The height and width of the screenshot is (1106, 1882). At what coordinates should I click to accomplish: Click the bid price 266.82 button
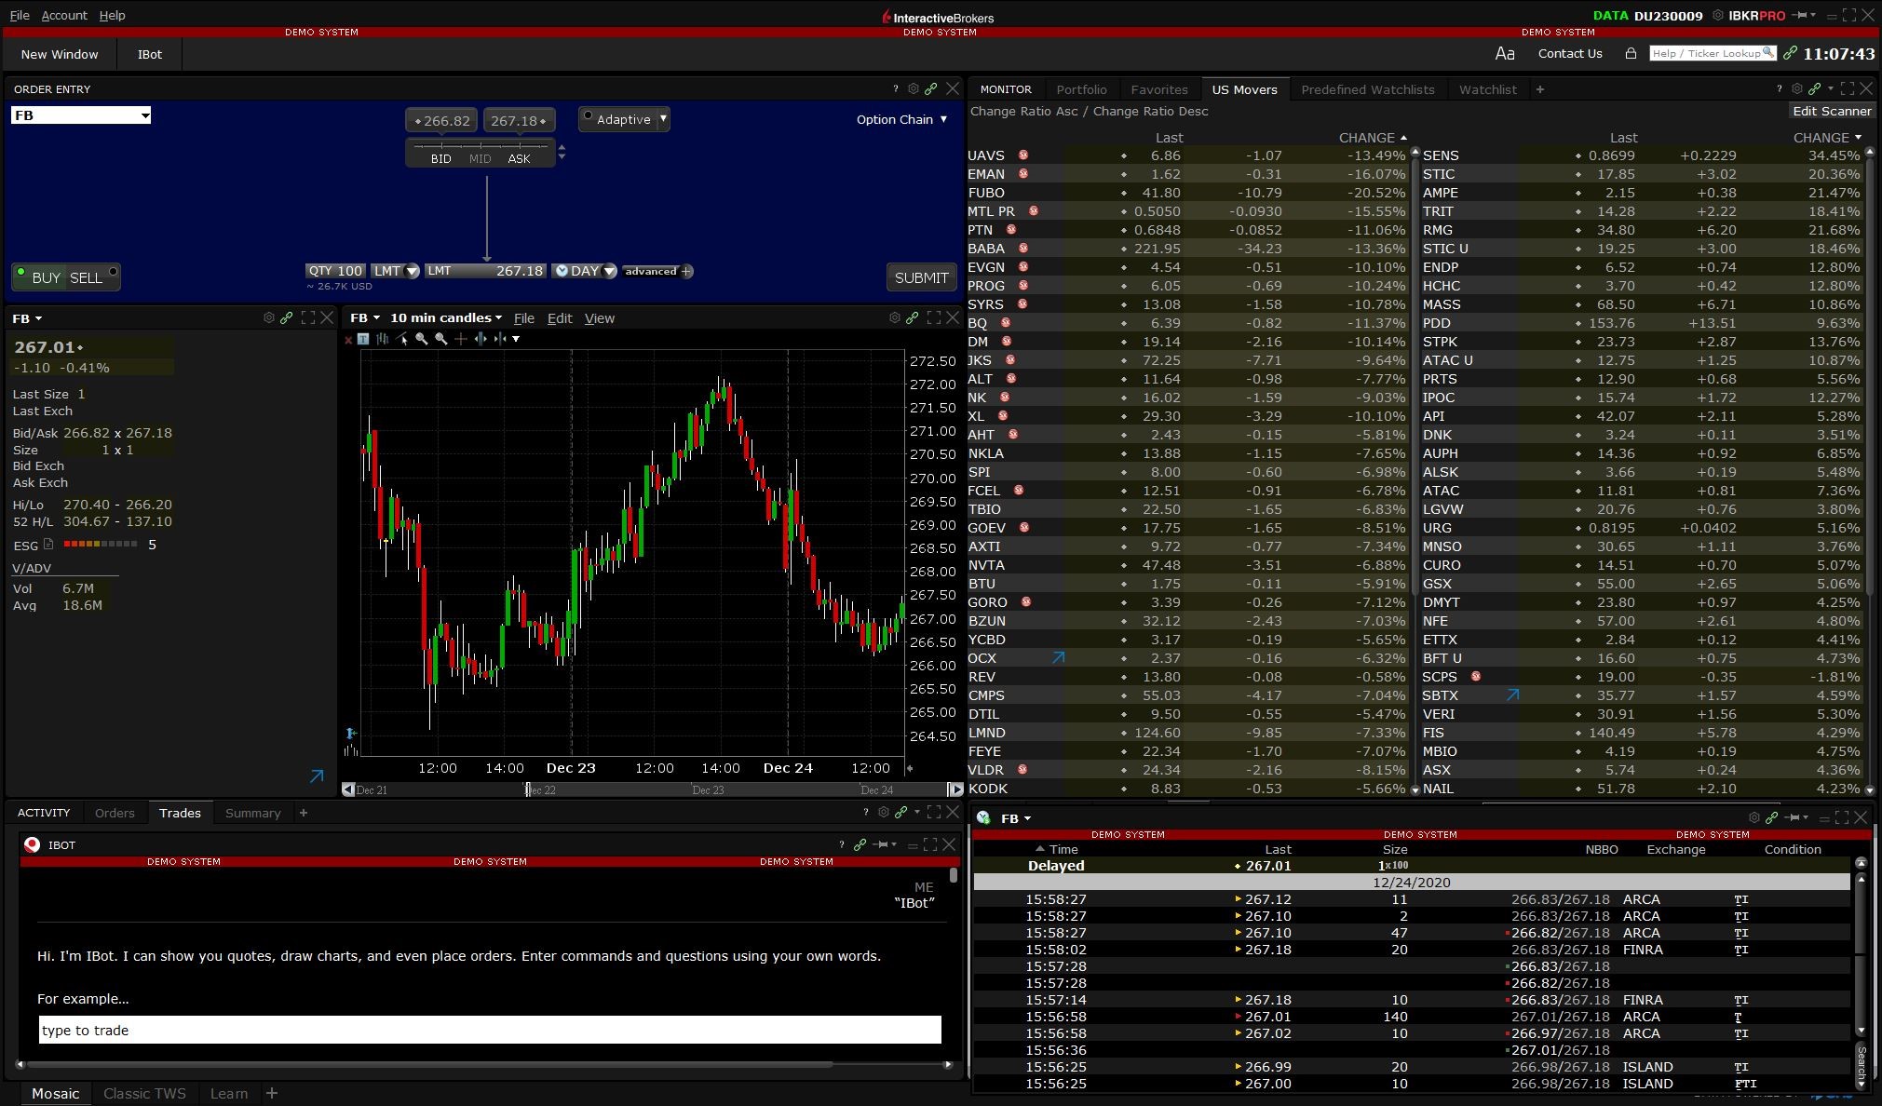tap(442, 121)
